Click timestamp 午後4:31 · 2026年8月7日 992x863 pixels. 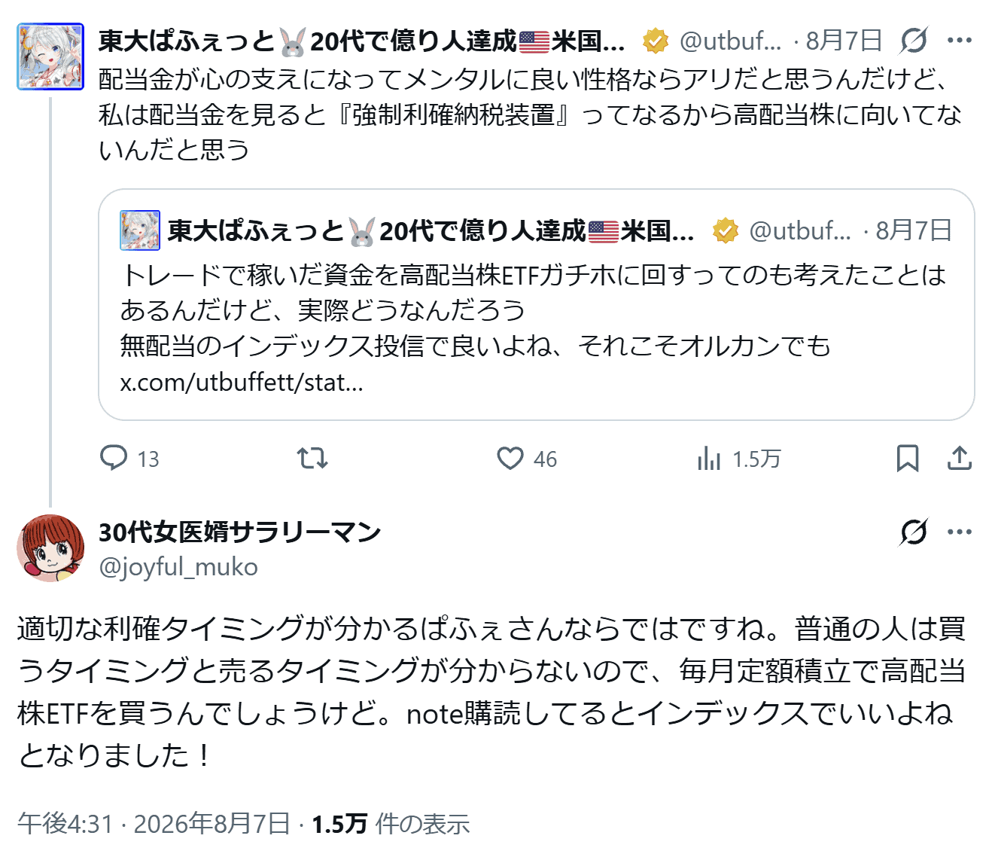[x=154, y=824]
